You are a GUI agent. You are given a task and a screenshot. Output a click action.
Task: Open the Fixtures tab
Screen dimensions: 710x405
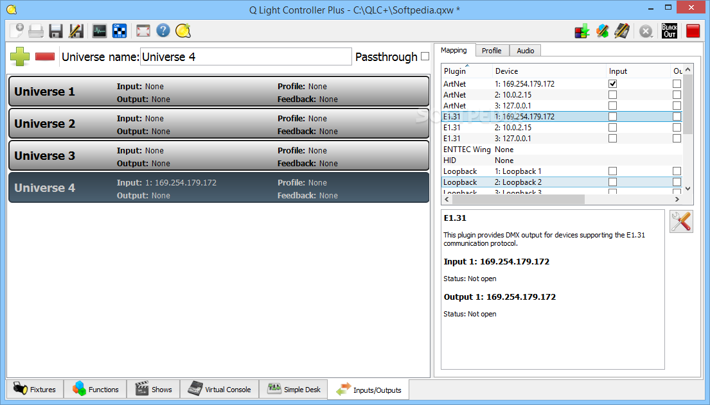click(x=35, y=389)
